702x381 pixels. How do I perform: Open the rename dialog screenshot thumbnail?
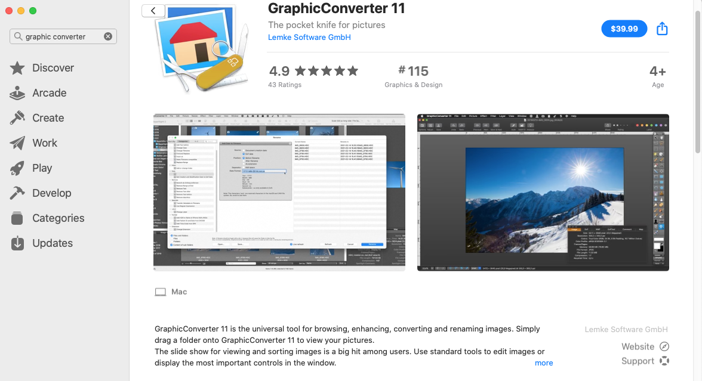(x=279, y=192)
